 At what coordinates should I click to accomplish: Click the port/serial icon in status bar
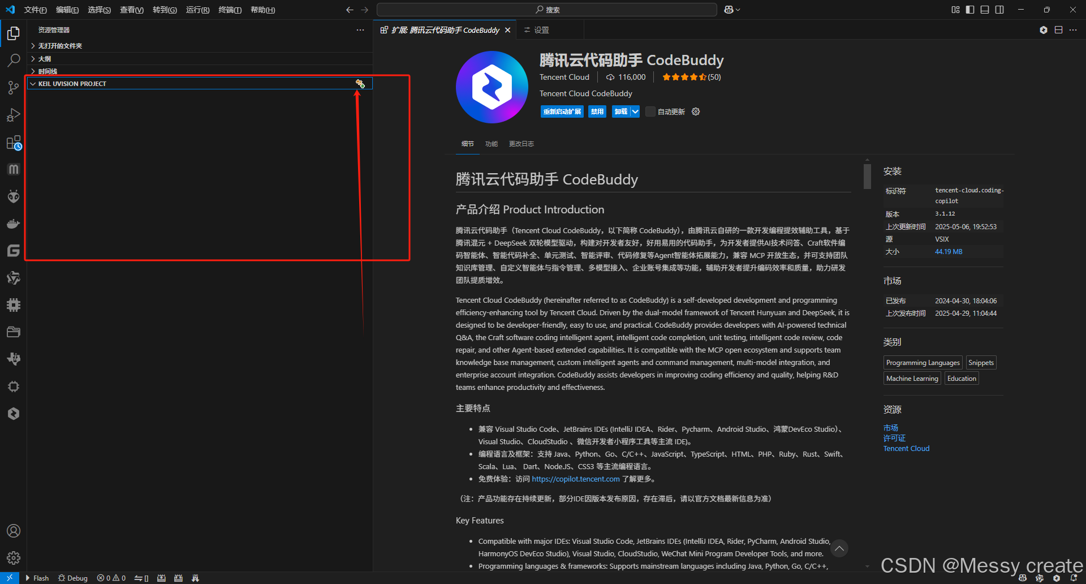(141, 578)
